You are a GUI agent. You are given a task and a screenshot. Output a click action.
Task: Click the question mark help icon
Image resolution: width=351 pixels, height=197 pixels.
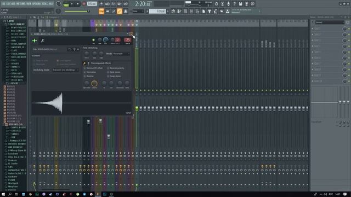click(234, 4)
